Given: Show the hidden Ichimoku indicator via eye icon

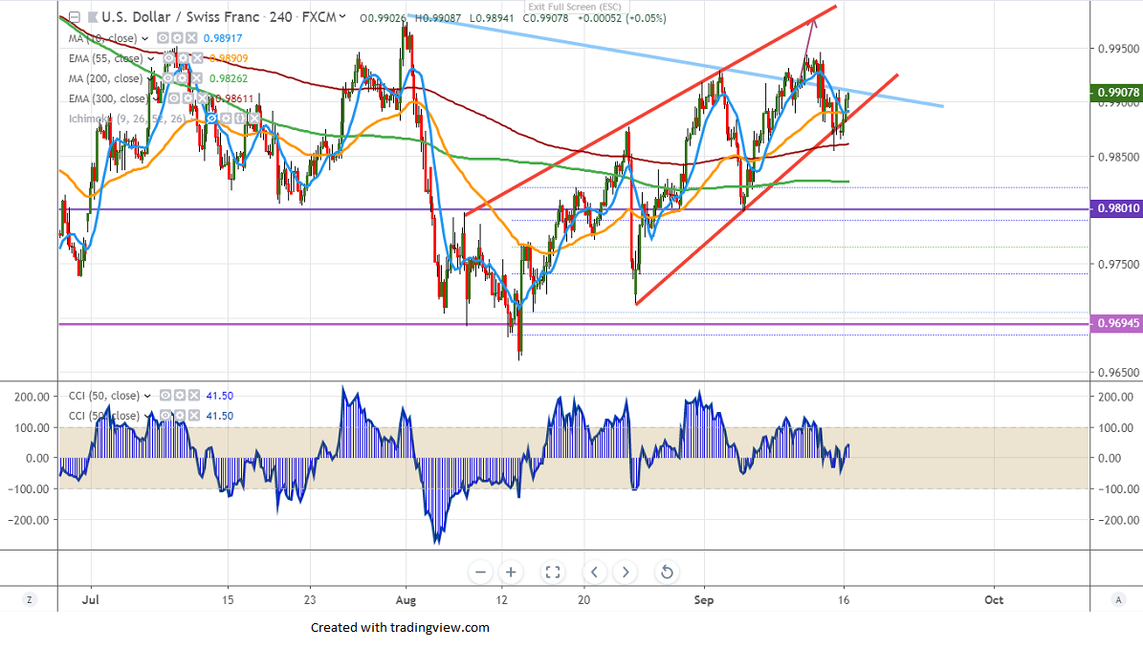Looking at the screenshot, I should click(x=211, y=118).
